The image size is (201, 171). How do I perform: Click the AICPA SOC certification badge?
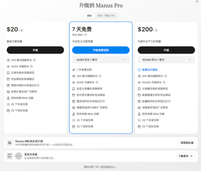[10, 156]
